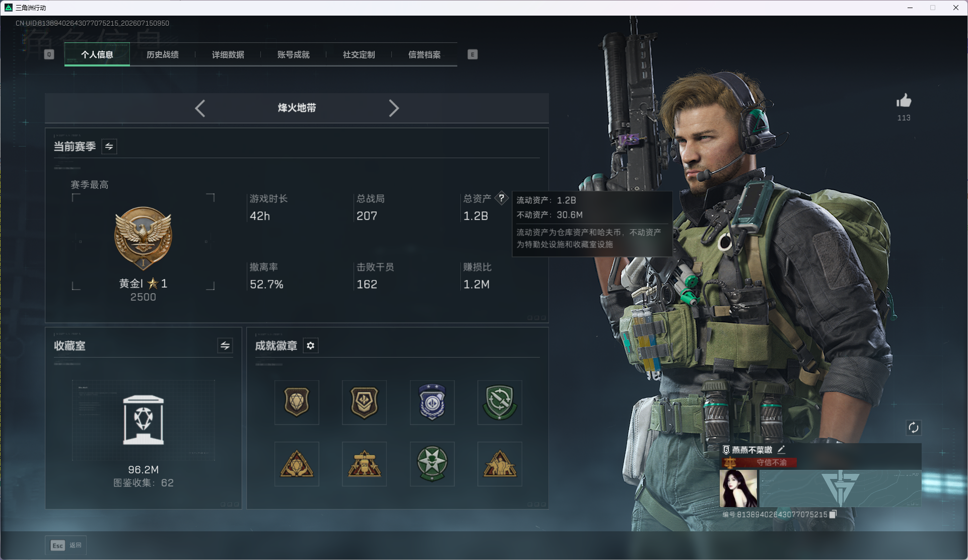Click the total assets question mark icon
This screenshot has height=560, width=968.
coord(501,198)
